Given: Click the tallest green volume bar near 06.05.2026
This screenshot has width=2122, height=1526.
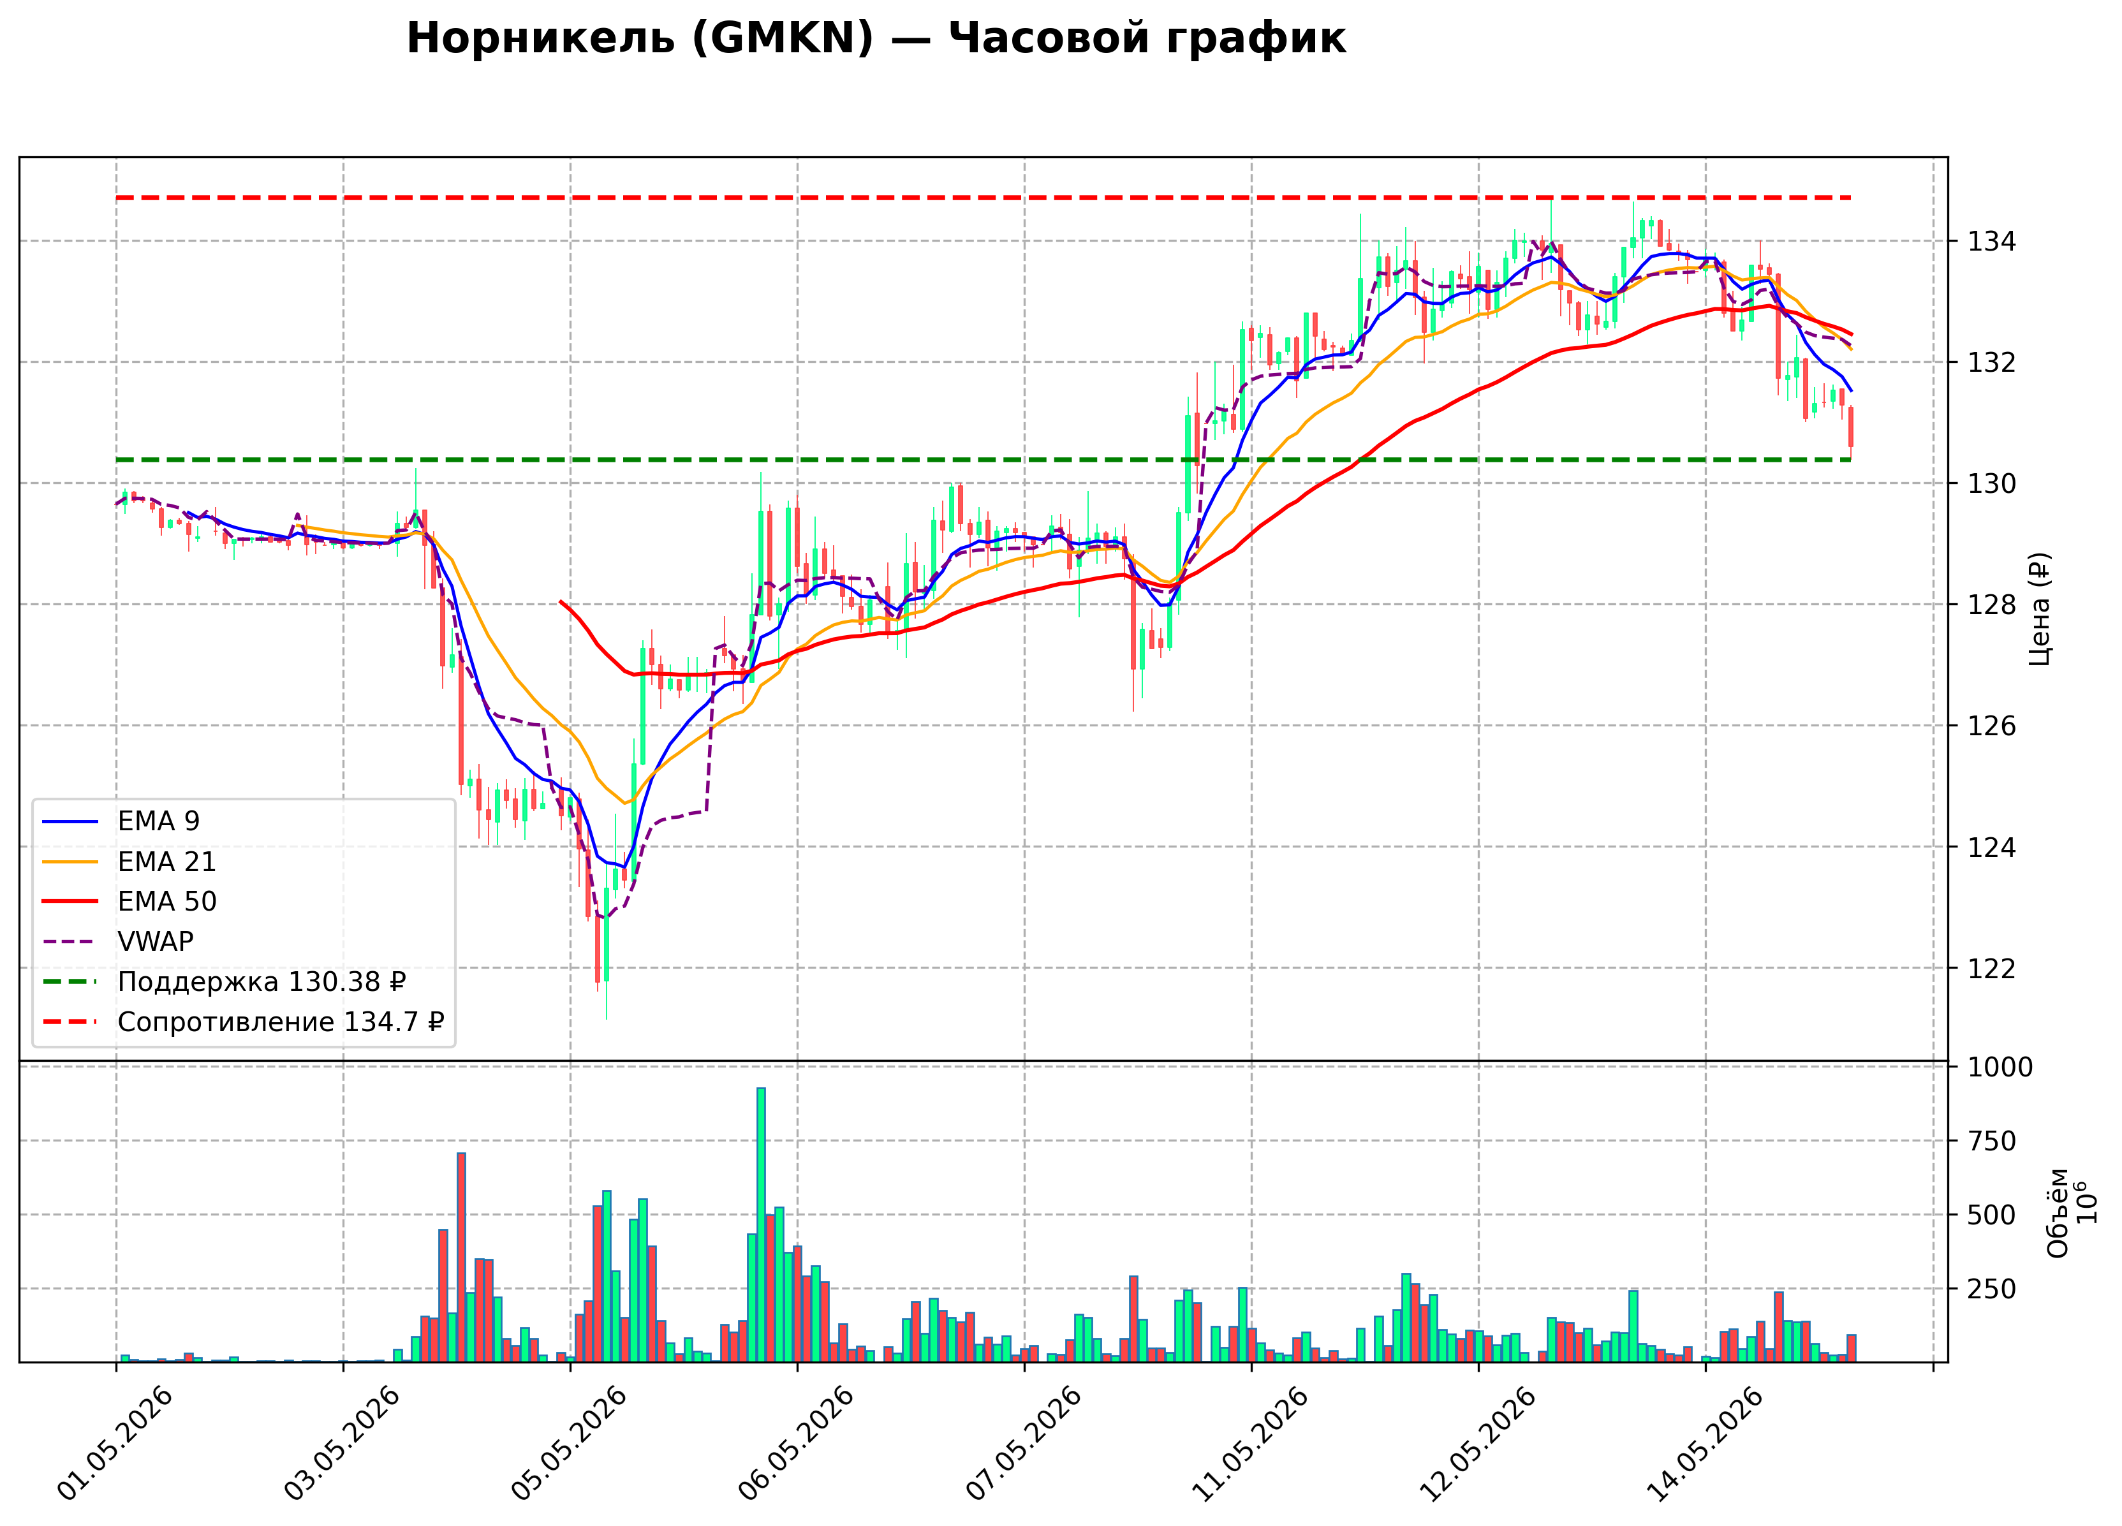Looking at the screenshot, I should tap(761, 1225).
